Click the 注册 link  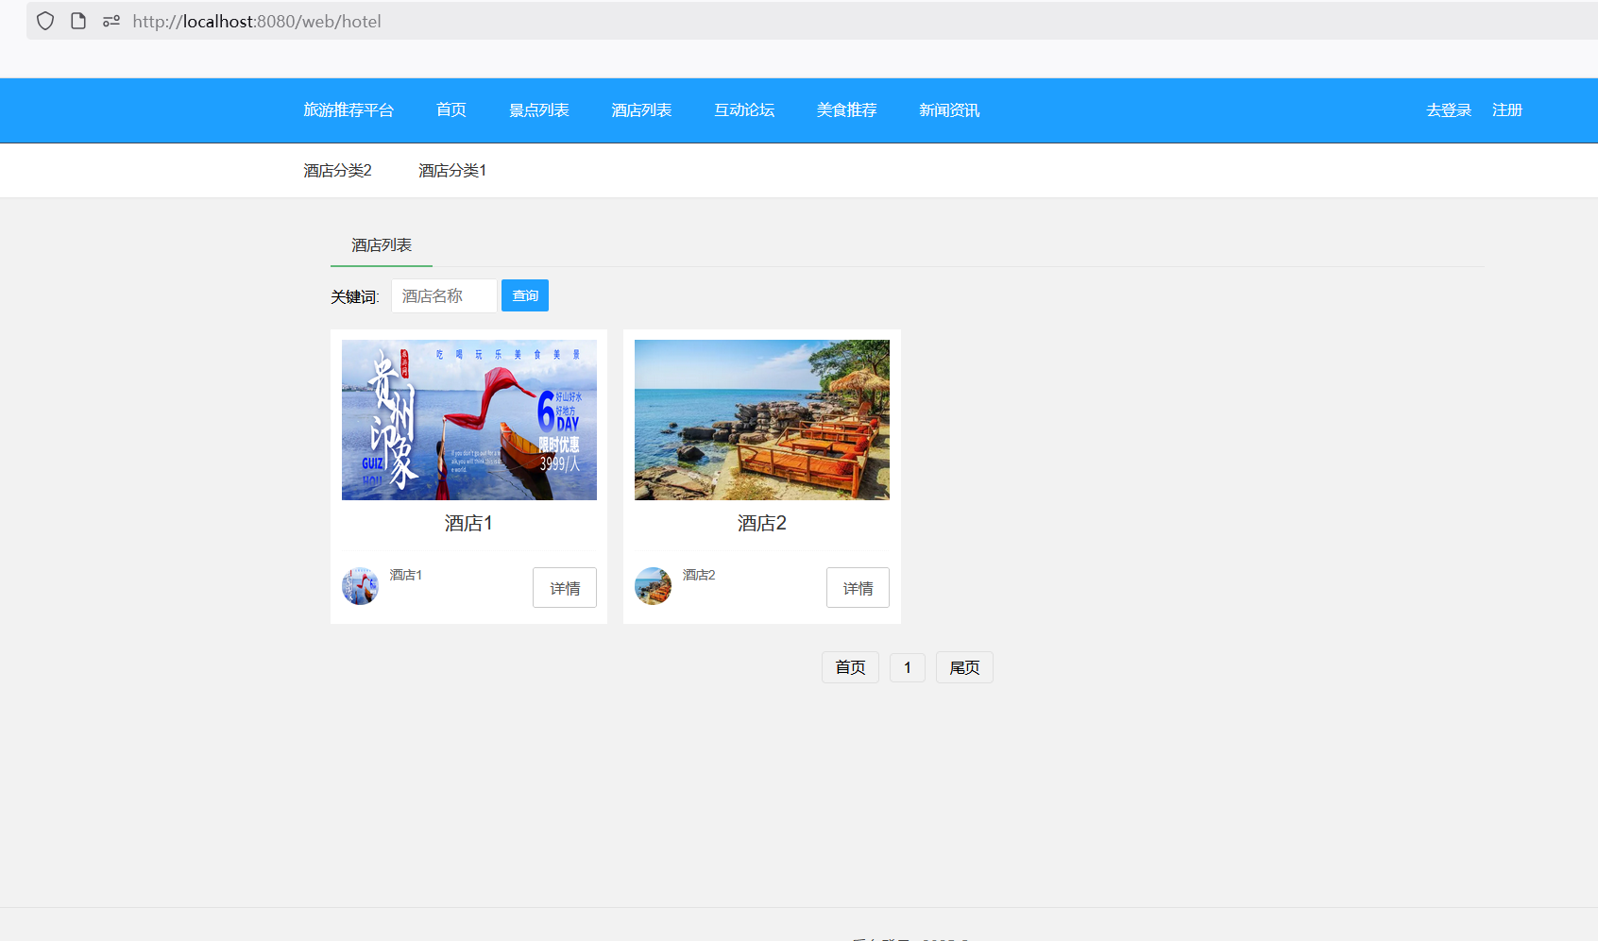pyautogui.click(x=1507, y=110)
